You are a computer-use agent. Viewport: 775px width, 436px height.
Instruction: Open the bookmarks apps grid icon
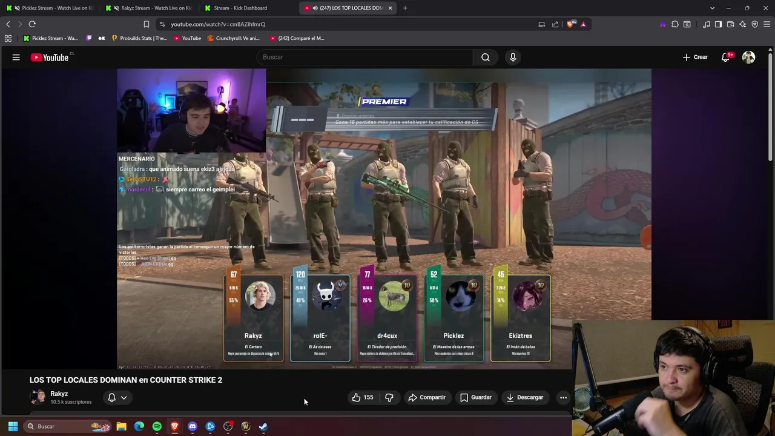[x=8, y=38]
